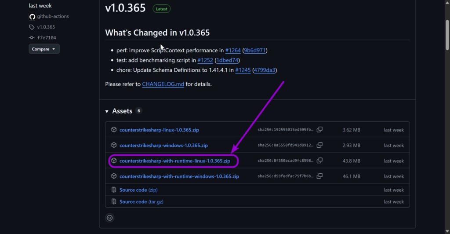
Task: Click the commit icon beside f7e7104
Action: pyautogui.click(x=32, y=38)
